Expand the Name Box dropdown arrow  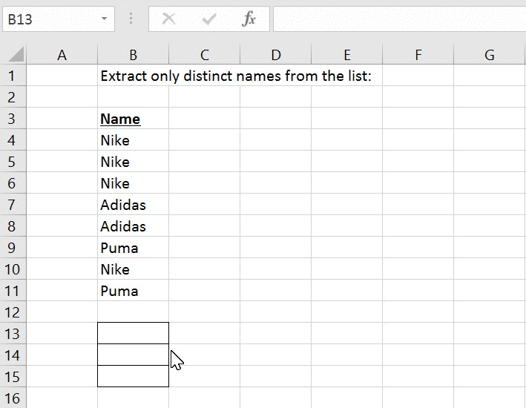[x=104, y=19]
